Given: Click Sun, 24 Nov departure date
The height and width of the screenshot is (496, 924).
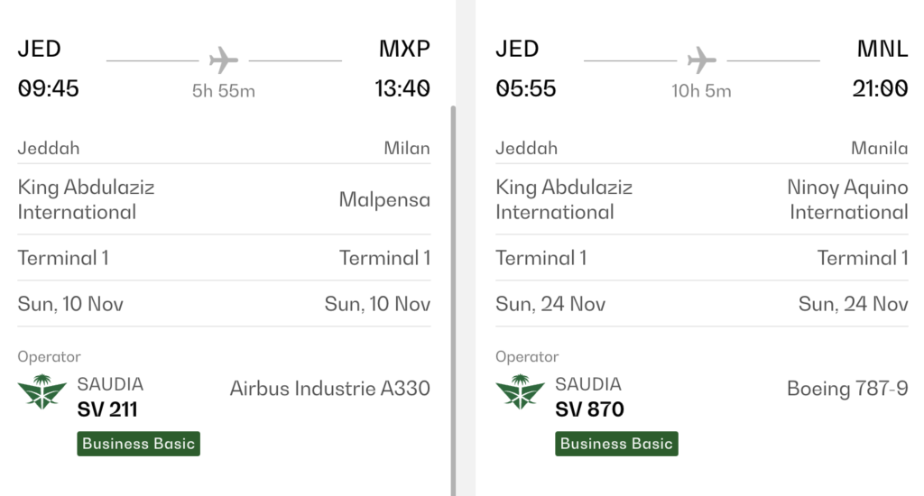Looking at the screenshot, I should [550, 304].
